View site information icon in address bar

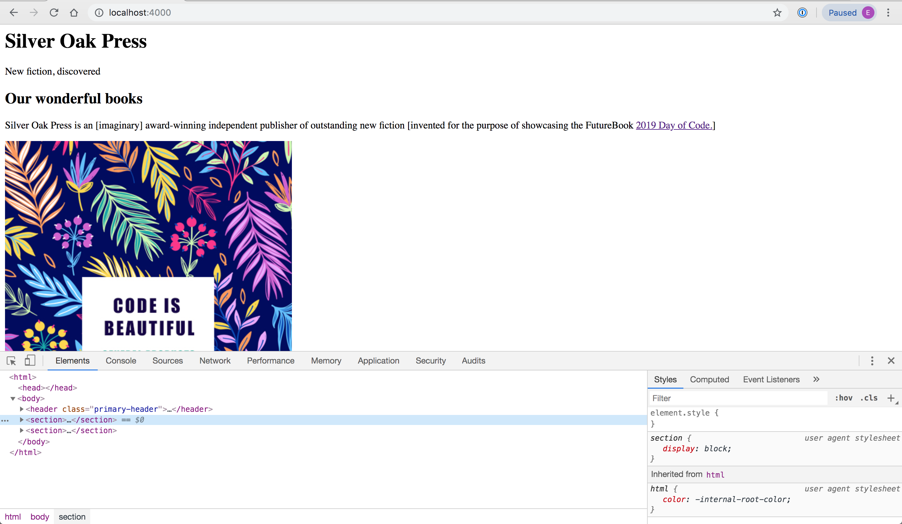[99, 13]
